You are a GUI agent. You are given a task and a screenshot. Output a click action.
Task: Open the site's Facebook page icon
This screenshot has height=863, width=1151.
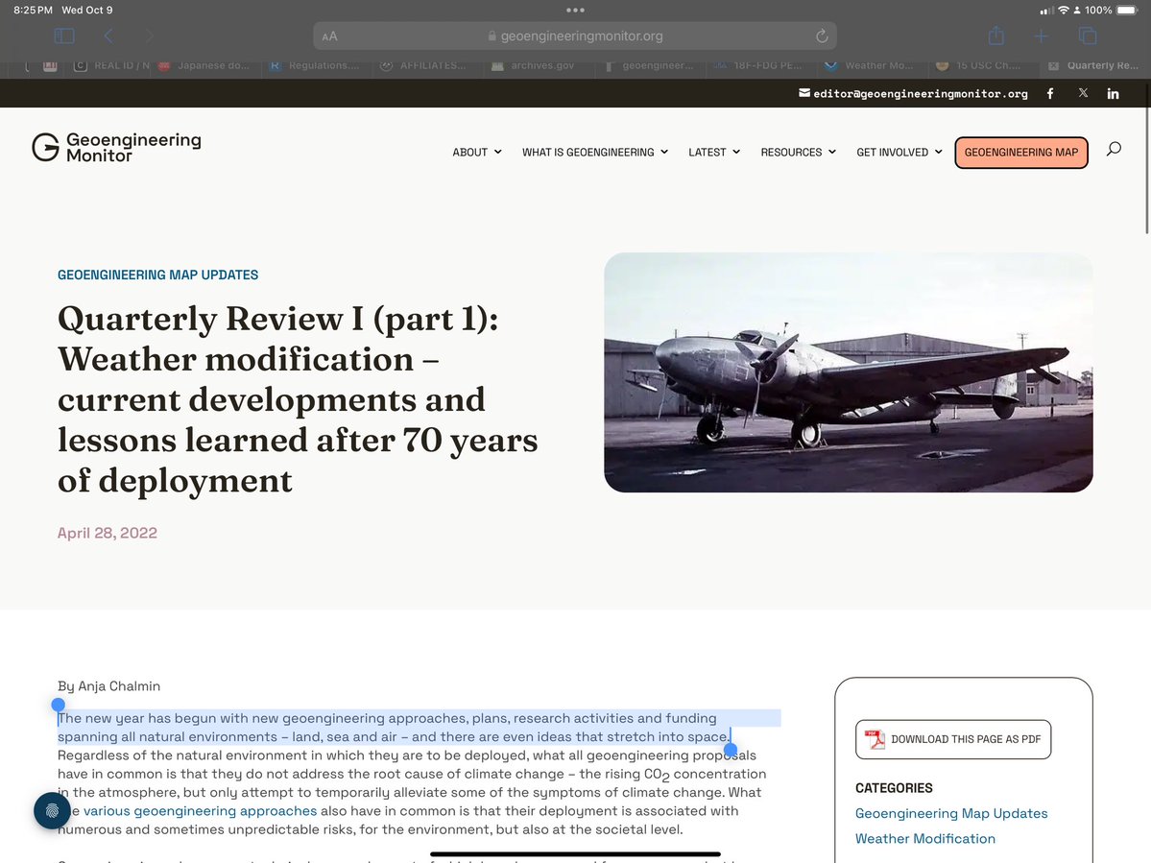click(x=1050, y=93)
